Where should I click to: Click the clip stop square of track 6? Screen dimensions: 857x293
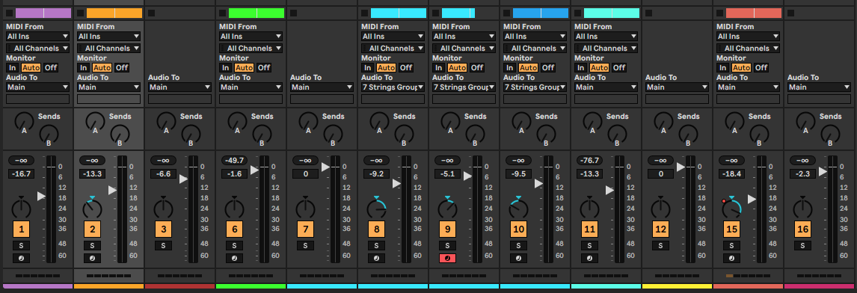(x=222, y=13)
